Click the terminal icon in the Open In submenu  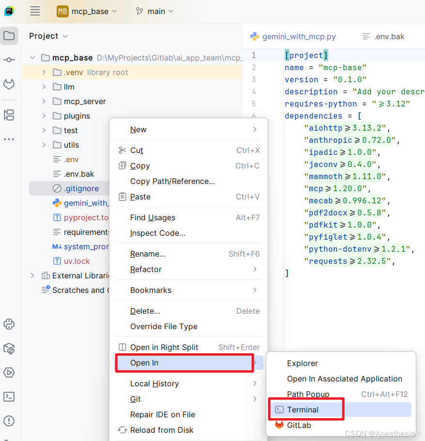coord(279,410)
